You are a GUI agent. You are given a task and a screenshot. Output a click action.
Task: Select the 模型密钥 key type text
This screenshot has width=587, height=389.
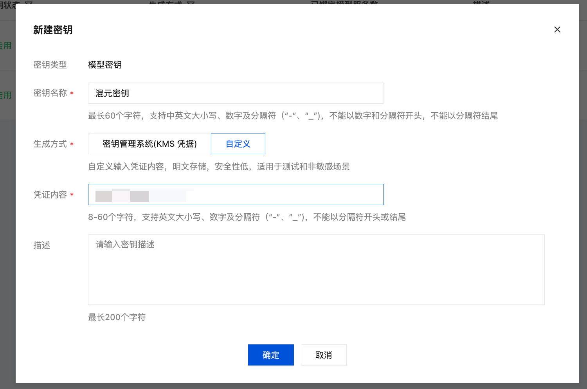point(105,65)
